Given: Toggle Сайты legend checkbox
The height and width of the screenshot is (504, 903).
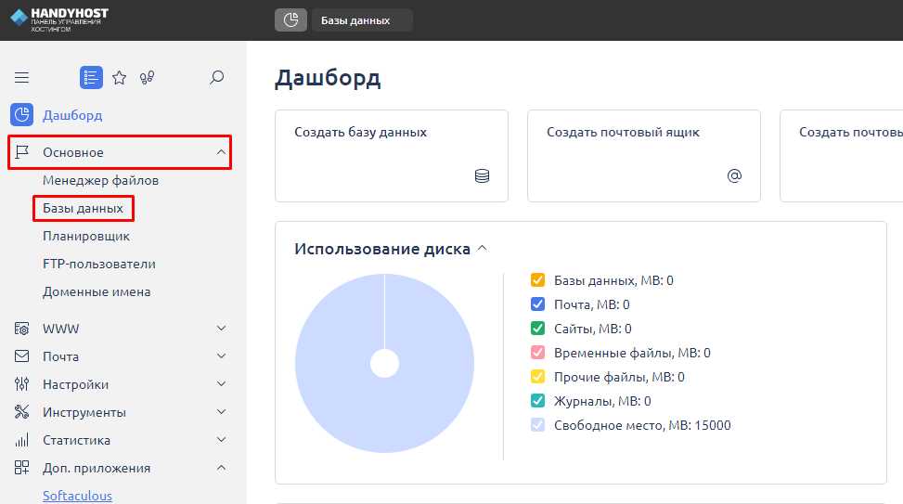Looking at the screenshot, I should point(537,329).
